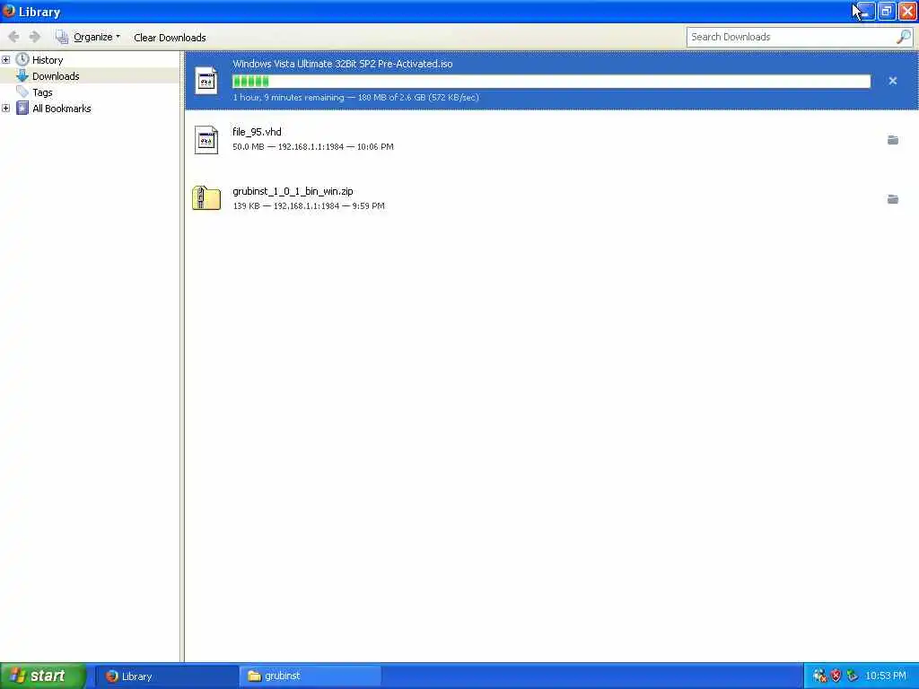Click the 139 KB details line
The image size is (919, 689).
click(x=309, y=205)
